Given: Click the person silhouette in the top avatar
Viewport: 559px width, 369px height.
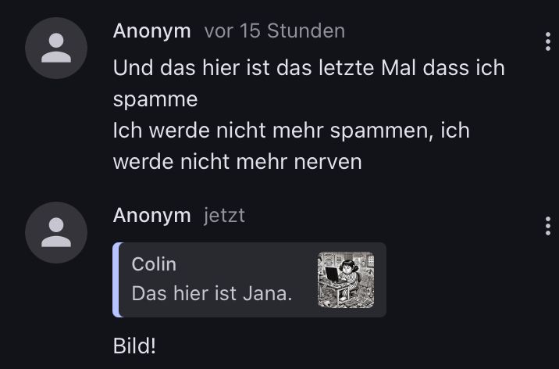Looking at the screenshot, I should (56, 48).
